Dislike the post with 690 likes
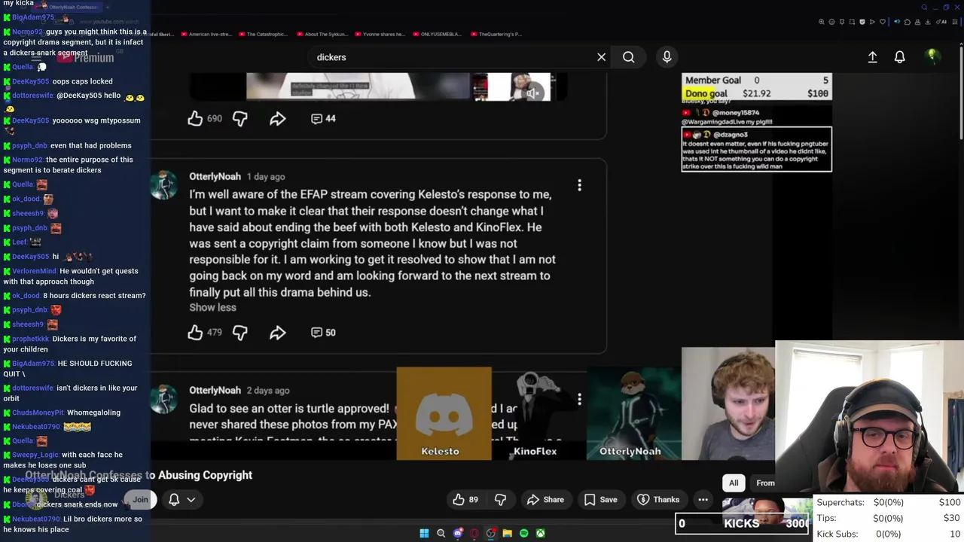This screenshot has width=964, height=542. [x=239, y=119]
